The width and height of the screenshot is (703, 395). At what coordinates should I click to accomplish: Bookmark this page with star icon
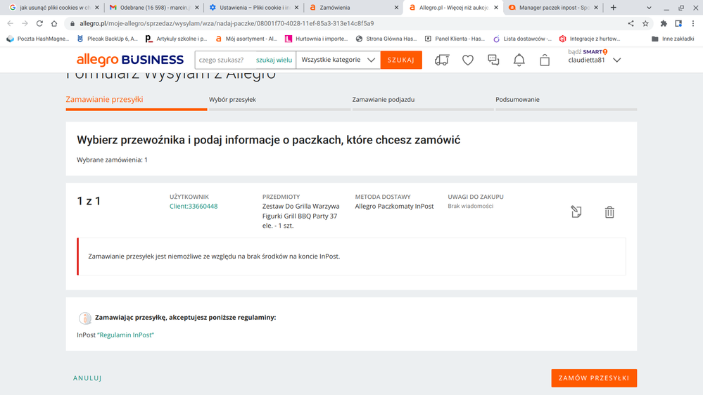click(645, 23)
